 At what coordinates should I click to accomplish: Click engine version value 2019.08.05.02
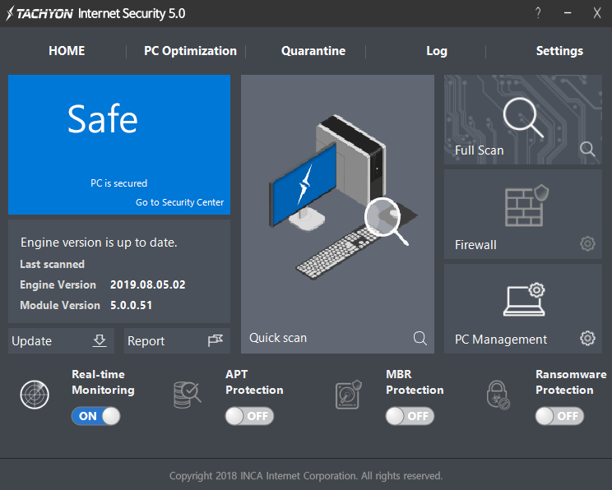point(147,284)
